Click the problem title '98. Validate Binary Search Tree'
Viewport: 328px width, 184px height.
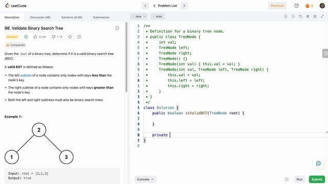[x=34, y=28]
